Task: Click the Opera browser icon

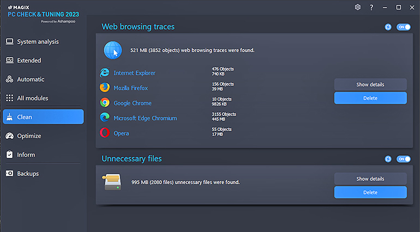Action: click(105, 133)
